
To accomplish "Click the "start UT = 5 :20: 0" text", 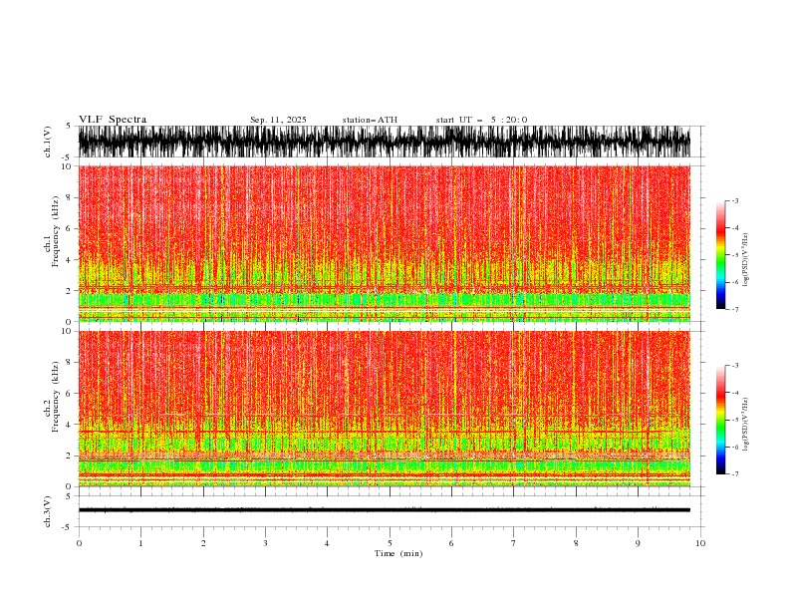I will click(x=481, y=120).
